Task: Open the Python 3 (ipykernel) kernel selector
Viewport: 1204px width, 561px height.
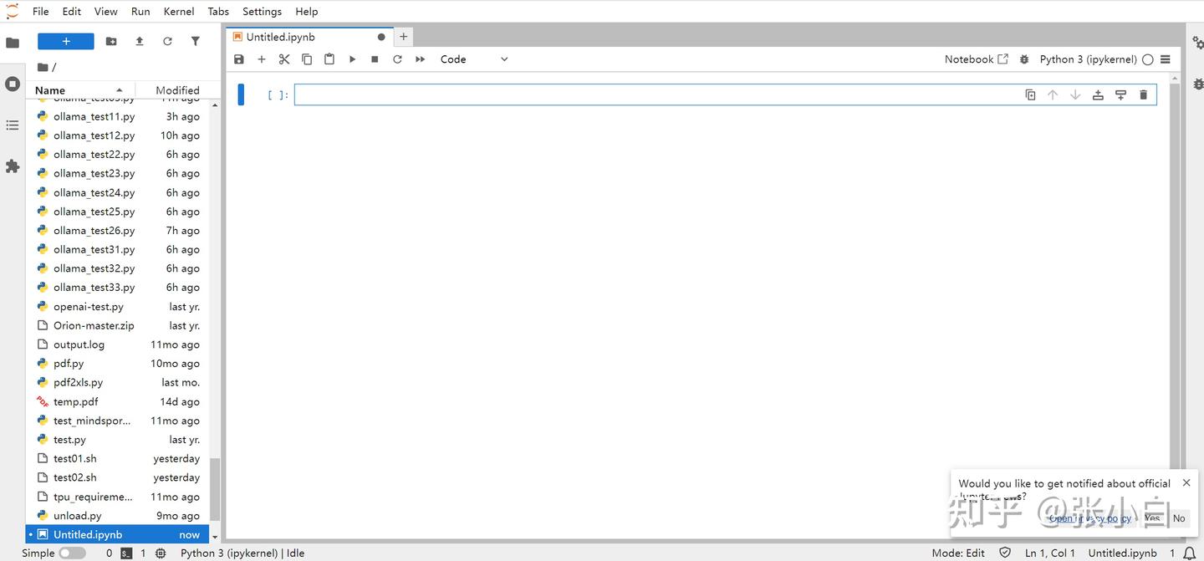Action: tap(1088, 59)
